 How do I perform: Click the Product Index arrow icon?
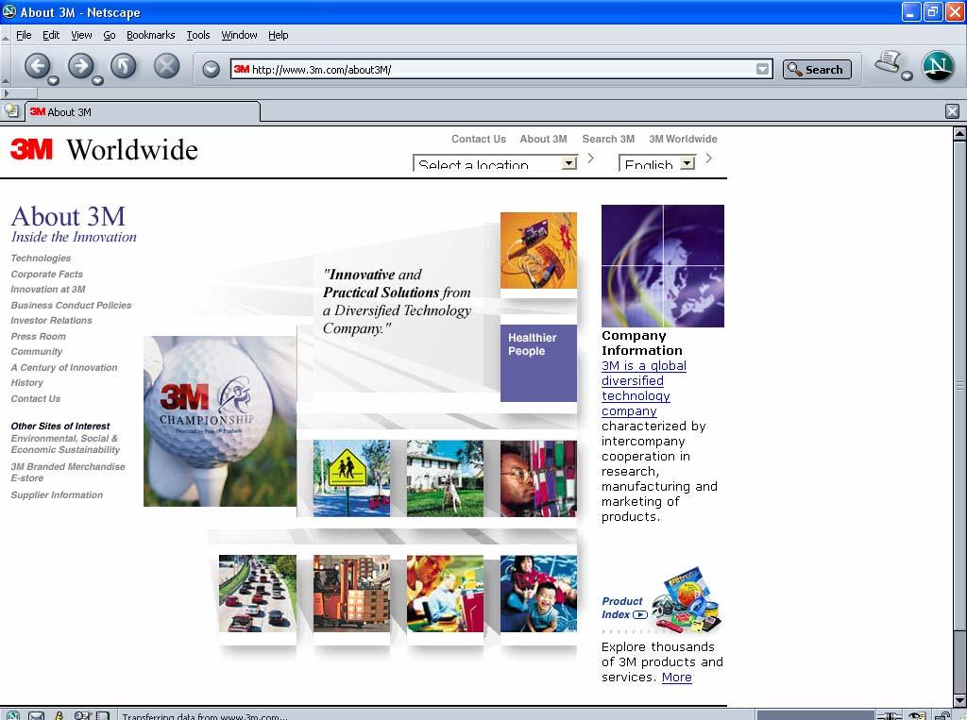[x=641, y=614]
